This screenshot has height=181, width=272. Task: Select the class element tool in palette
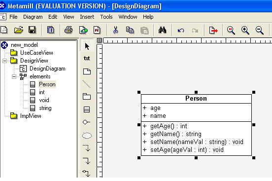click(x=87, y=109)
